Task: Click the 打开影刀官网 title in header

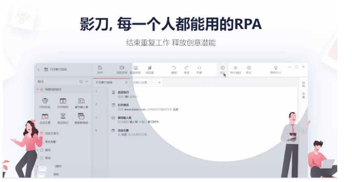Action: [58, 70]
